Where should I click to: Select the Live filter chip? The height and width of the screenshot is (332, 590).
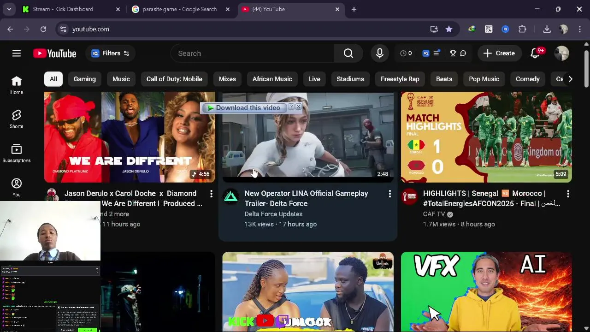click(x=314, y=79)
